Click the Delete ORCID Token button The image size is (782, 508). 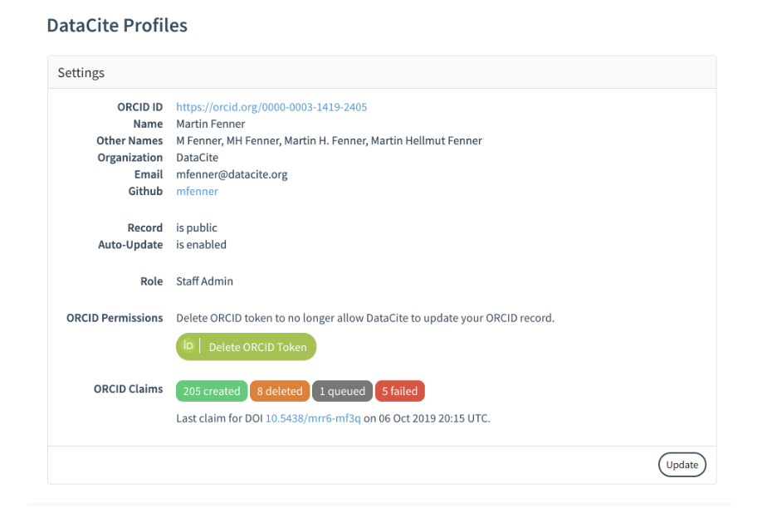pyautogui.click(x=246, y=347)
